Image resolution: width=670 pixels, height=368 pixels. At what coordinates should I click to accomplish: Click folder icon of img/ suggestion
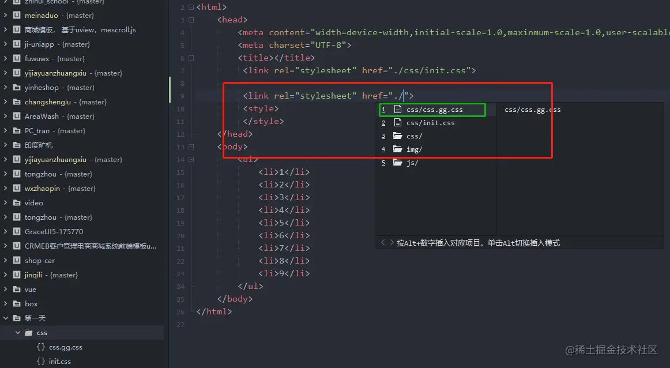tap(398, 149)
